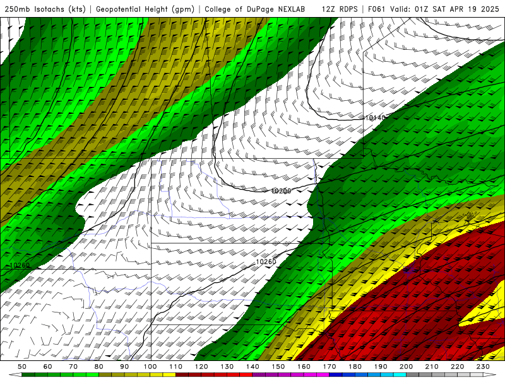Click the 10260 contour label near the map center
The height and width of the screenshot is (378, 505).
pyautogui.click(x=266, y=261)
